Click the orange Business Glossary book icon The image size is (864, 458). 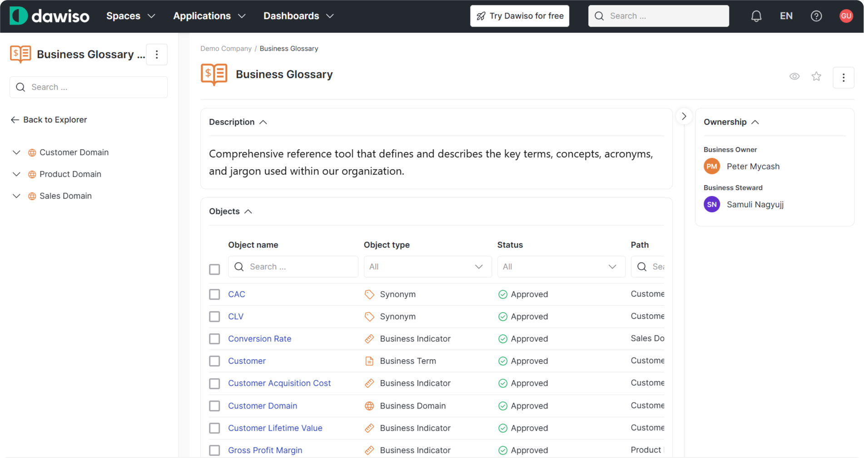[213, 74]
